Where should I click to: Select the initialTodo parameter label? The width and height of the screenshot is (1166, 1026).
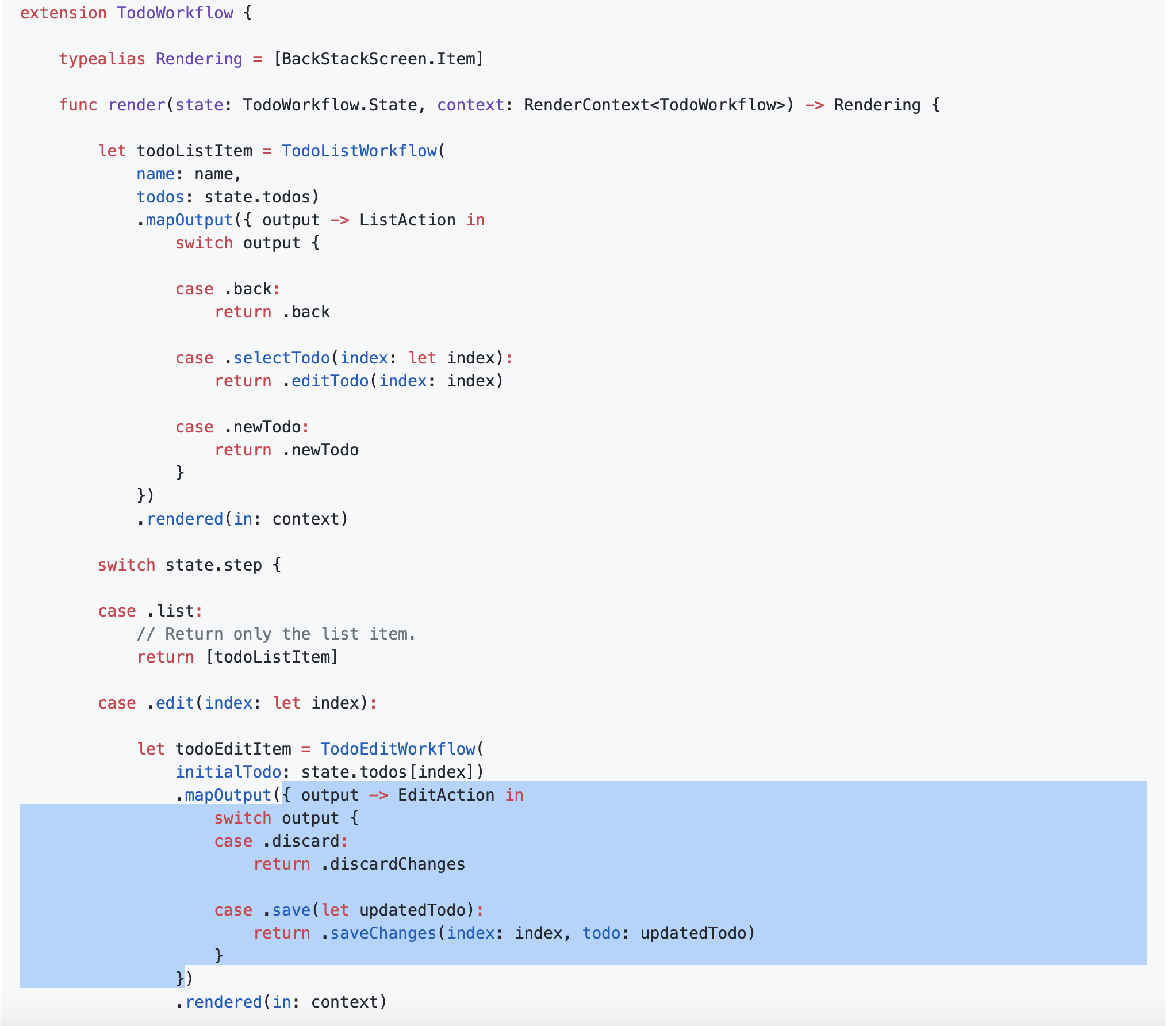click(x=229, y=772)
